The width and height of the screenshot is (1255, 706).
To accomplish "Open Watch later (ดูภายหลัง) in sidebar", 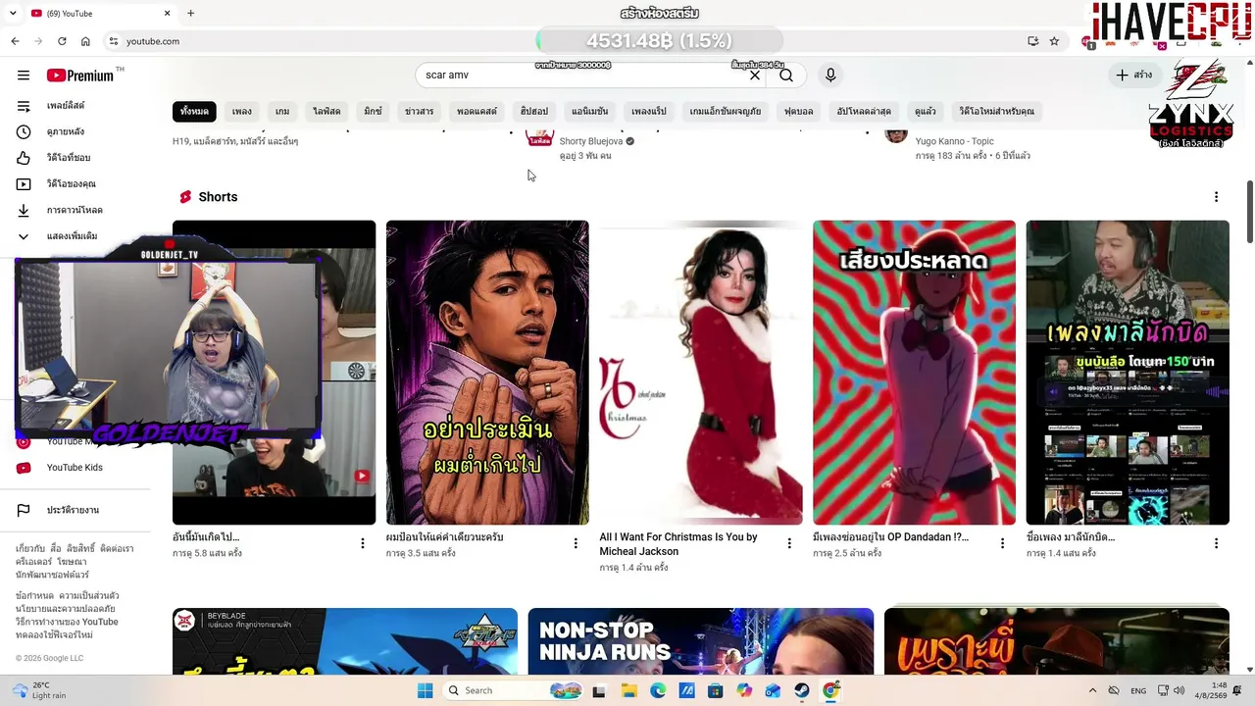I will (66, 131).
